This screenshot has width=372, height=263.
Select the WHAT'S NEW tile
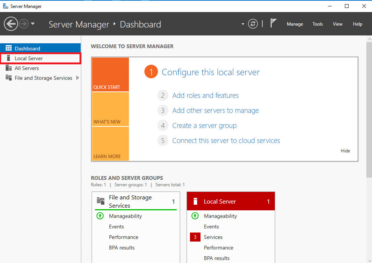coord(110,109)
